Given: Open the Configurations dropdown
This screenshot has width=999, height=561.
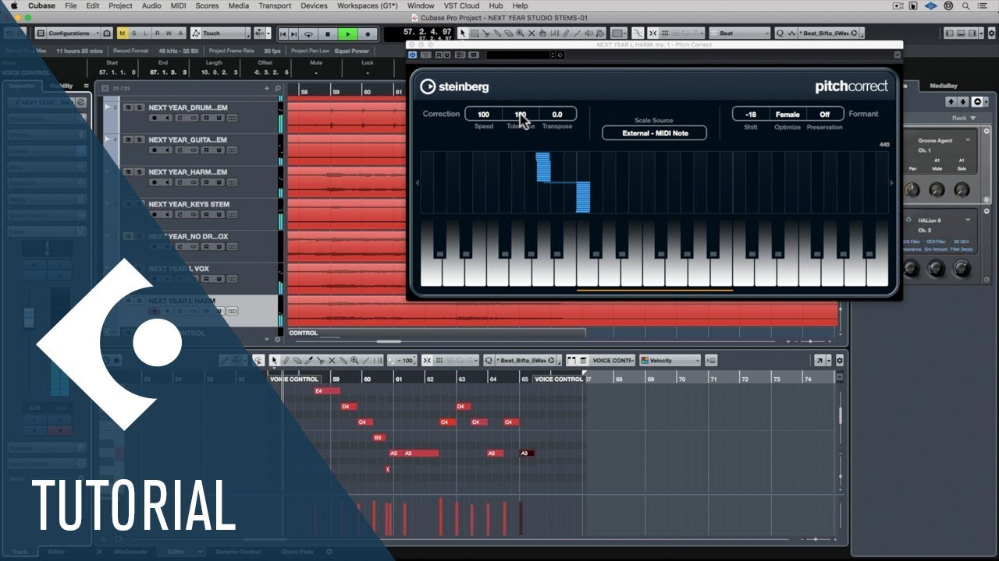Looking at the screenshot, I should (x=73, y=34).
